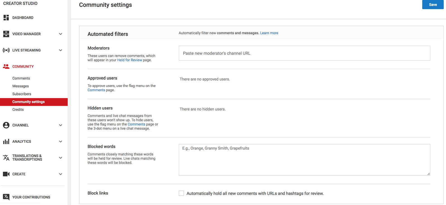
Task: Click into the Blocked words text area
Action: pos(304,160)
